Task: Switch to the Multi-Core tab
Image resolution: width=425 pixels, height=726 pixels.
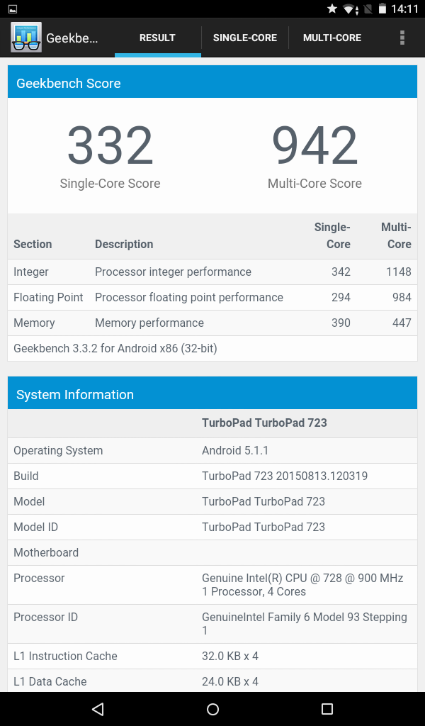Action: [x=332, y=38]
